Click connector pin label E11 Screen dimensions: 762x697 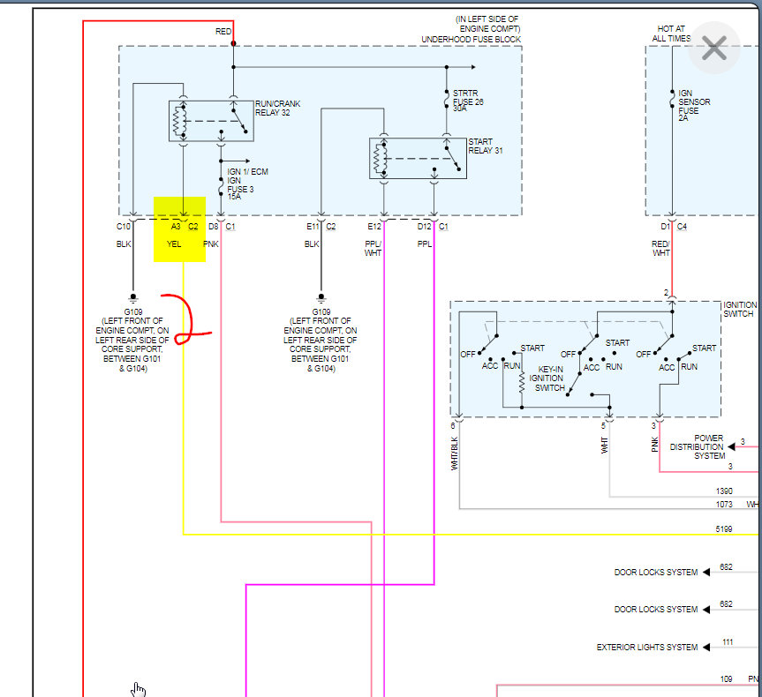point(313,227)
